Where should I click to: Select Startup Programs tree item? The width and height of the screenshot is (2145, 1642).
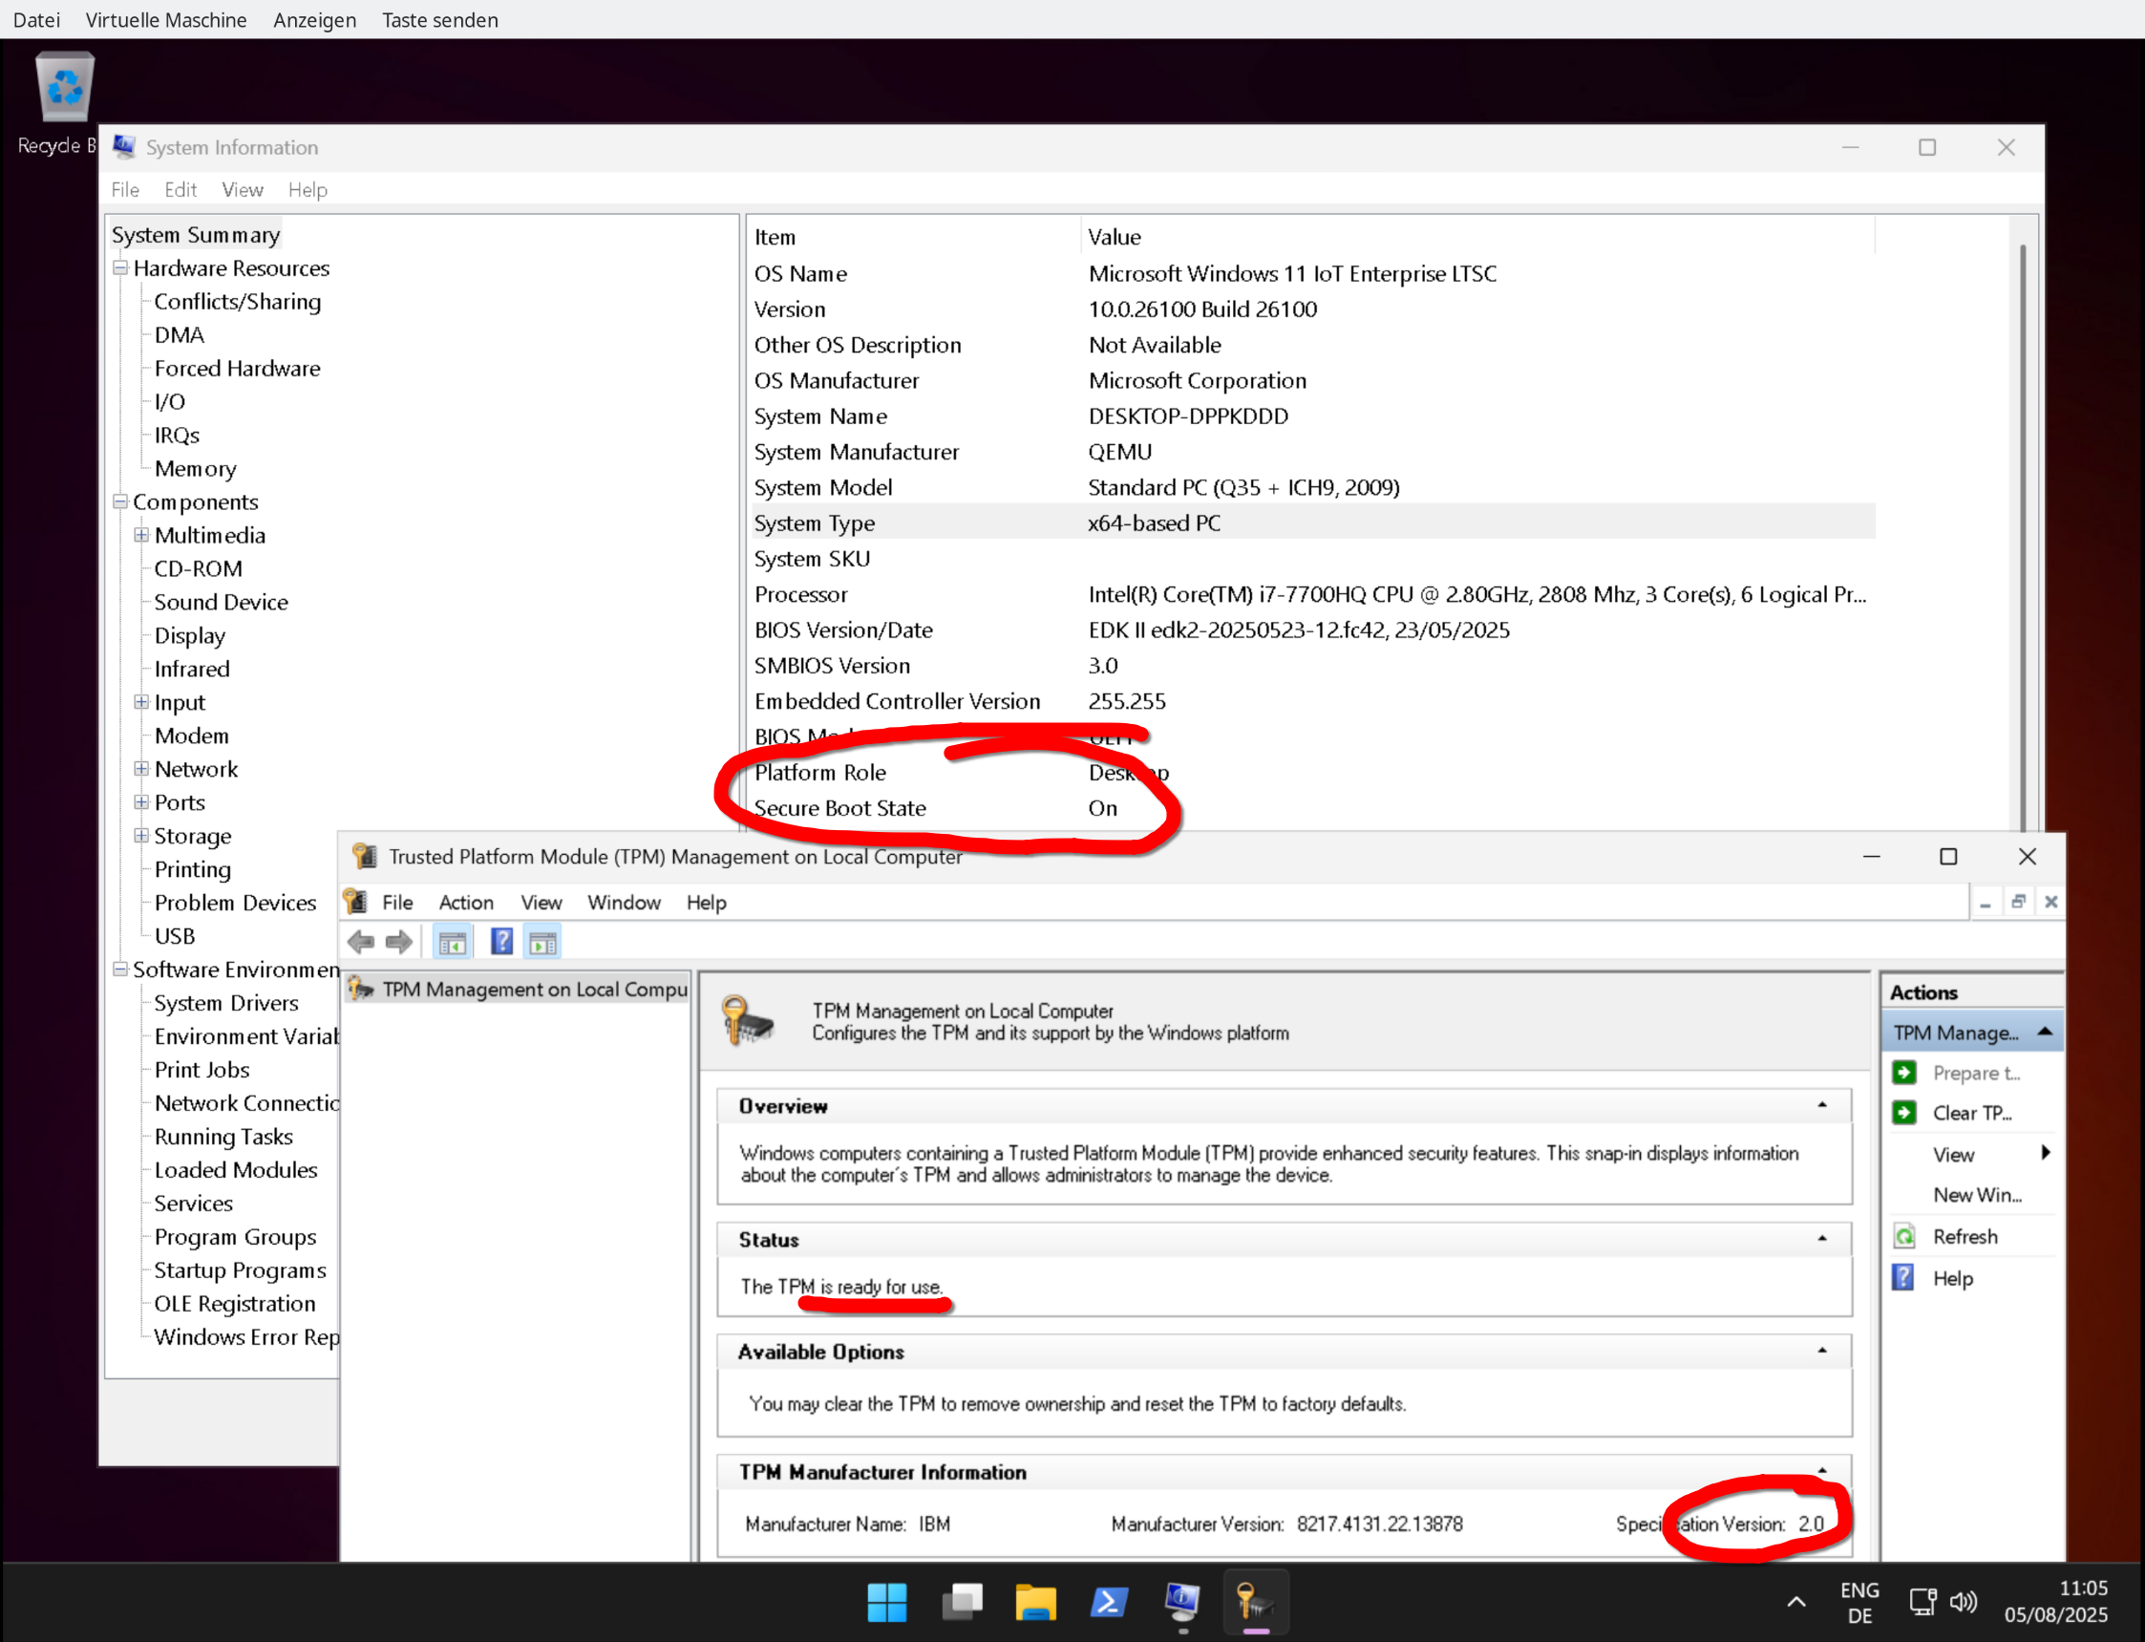click(x=241, y=1269)
